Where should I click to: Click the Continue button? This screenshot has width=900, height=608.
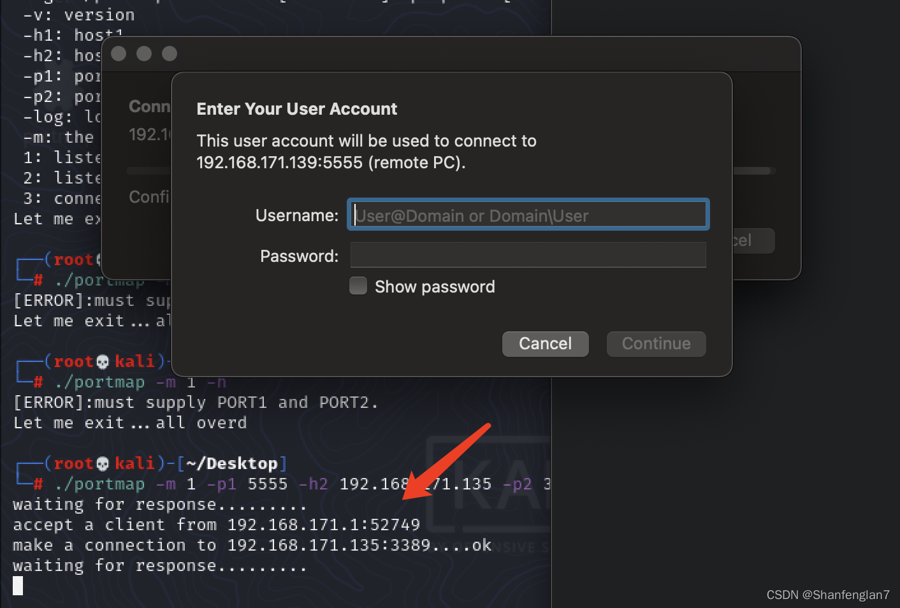pos(656,344)
